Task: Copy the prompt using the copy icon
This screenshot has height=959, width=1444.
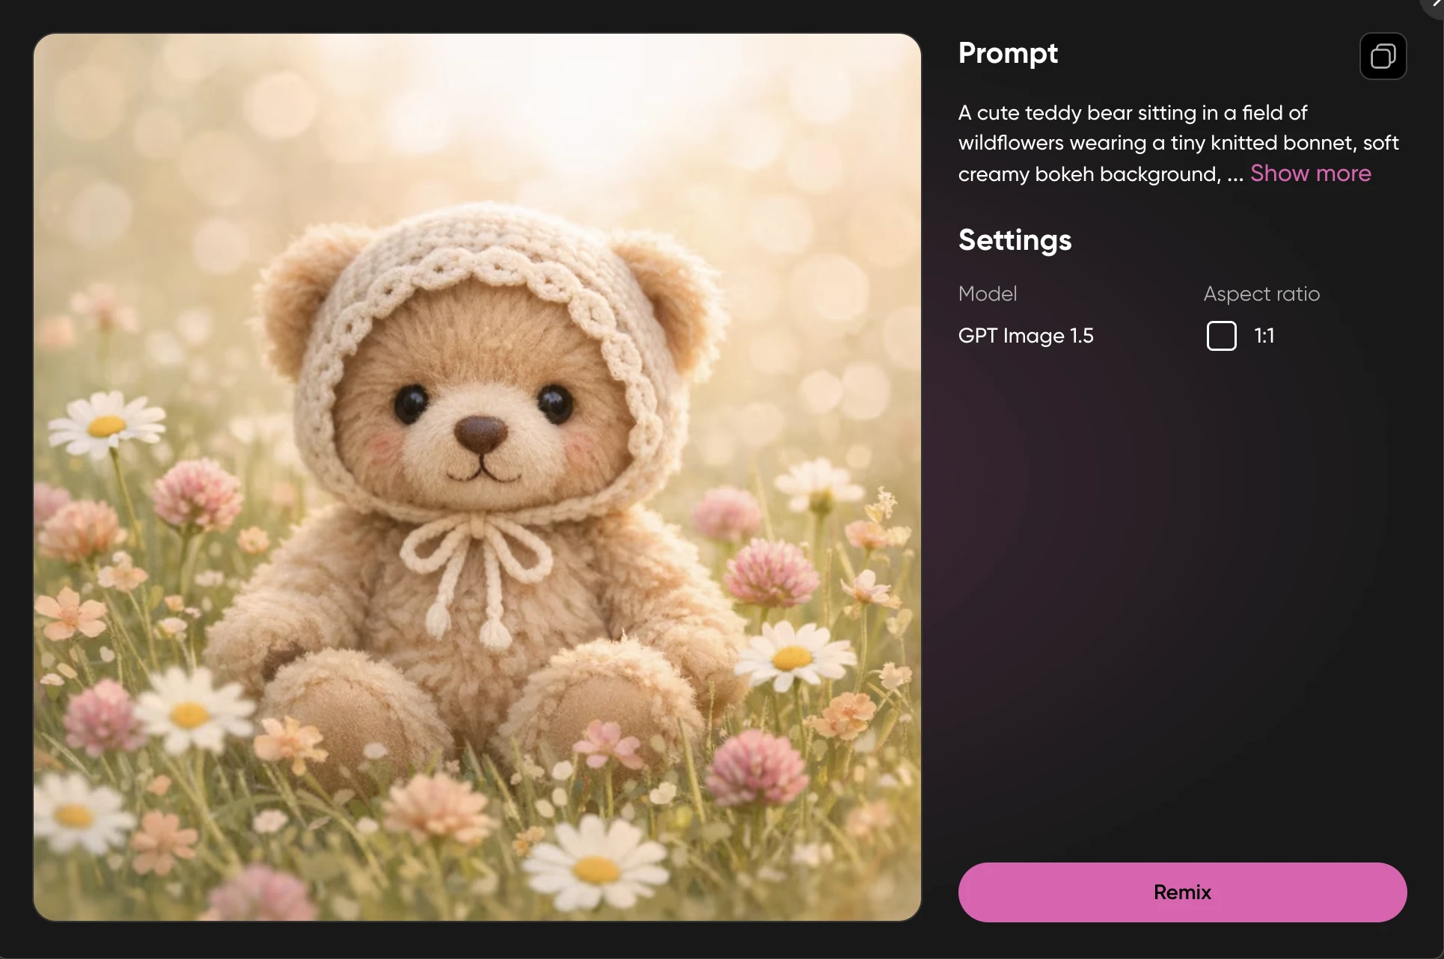Action: pyautogui.click(x=1383, y=56)
